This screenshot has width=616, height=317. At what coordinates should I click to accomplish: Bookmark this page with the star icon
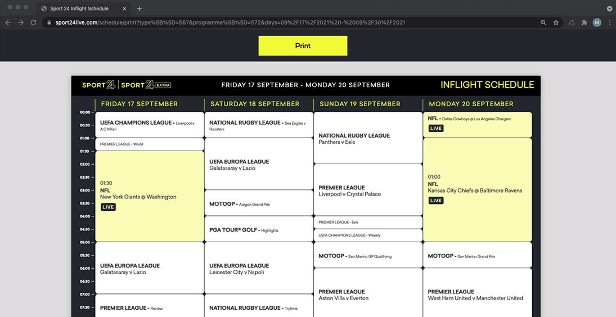pyautogui.click(x=556, y=22)
